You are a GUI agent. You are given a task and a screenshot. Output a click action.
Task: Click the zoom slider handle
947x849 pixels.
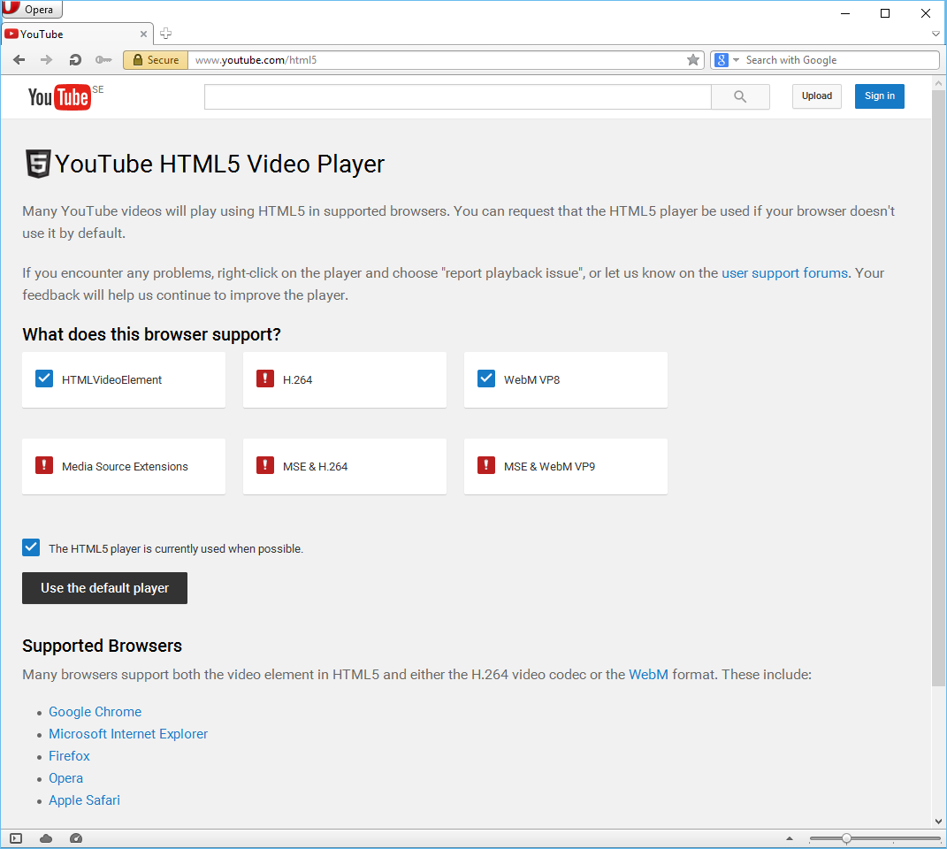pos(846,838)
